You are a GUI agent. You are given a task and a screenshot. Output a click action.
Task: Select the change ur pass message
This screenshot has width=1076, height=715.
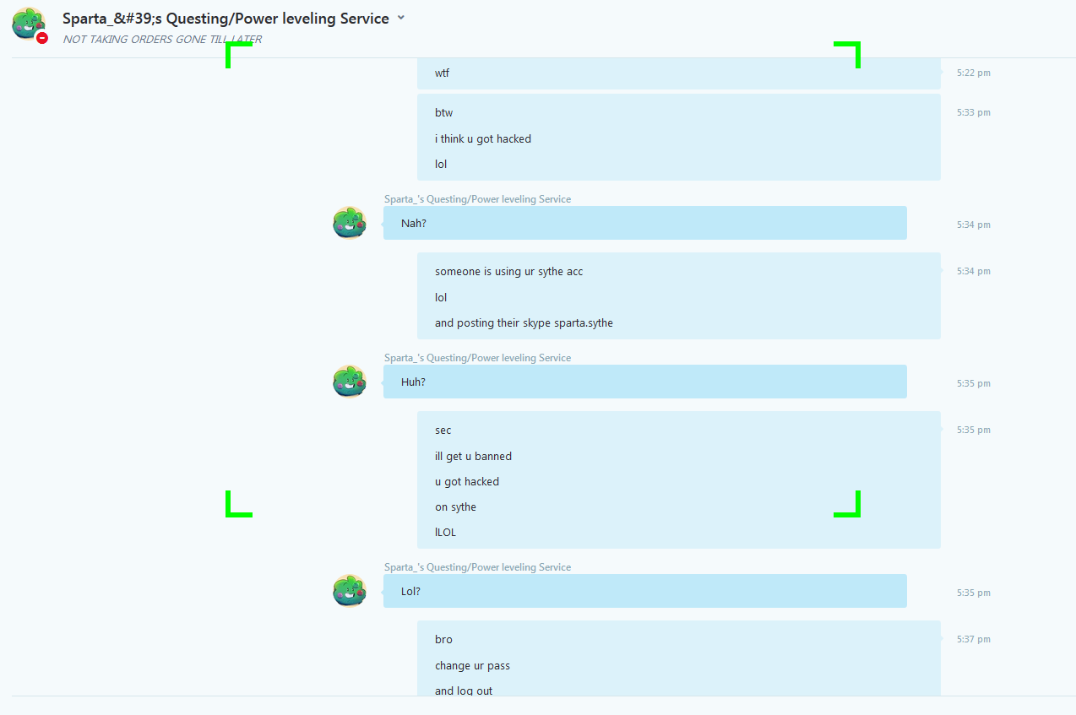(472, 665)
